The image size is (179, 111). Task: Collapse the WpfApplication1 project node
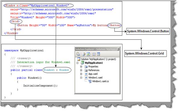pos(78,63)
